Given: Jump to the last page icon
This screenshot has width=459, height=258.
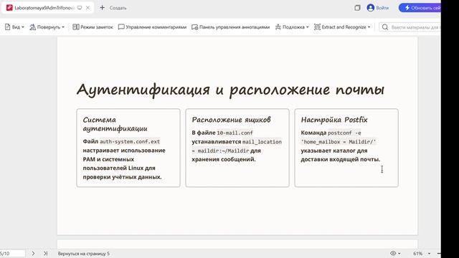Looking at the screenshot, I should point(45,253).
